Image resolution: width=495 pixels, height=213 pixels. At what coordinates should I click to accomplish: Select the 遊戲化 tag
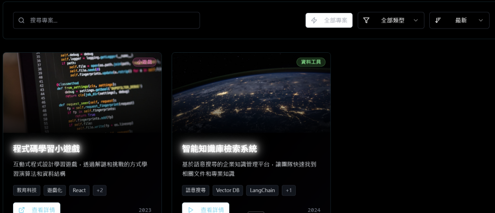pyautogui.click(x=55, y=191)
